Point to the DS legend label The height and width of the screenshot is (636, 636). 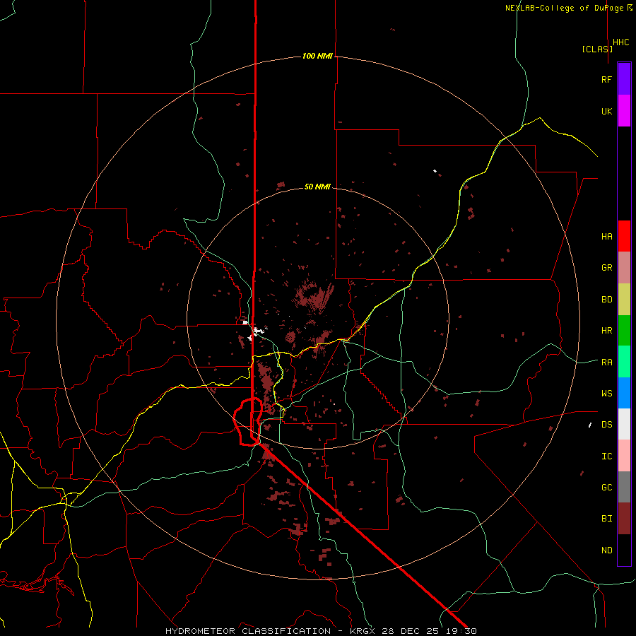606,425
